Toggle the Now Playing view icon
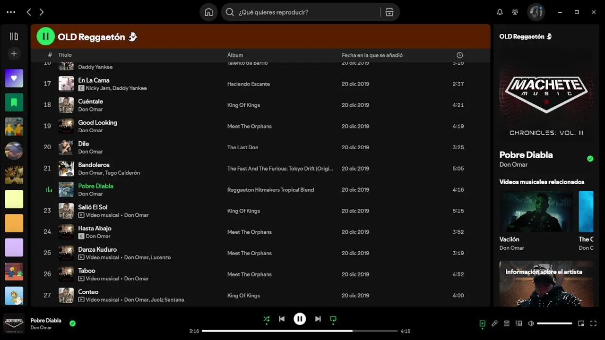 coord(482,323)
